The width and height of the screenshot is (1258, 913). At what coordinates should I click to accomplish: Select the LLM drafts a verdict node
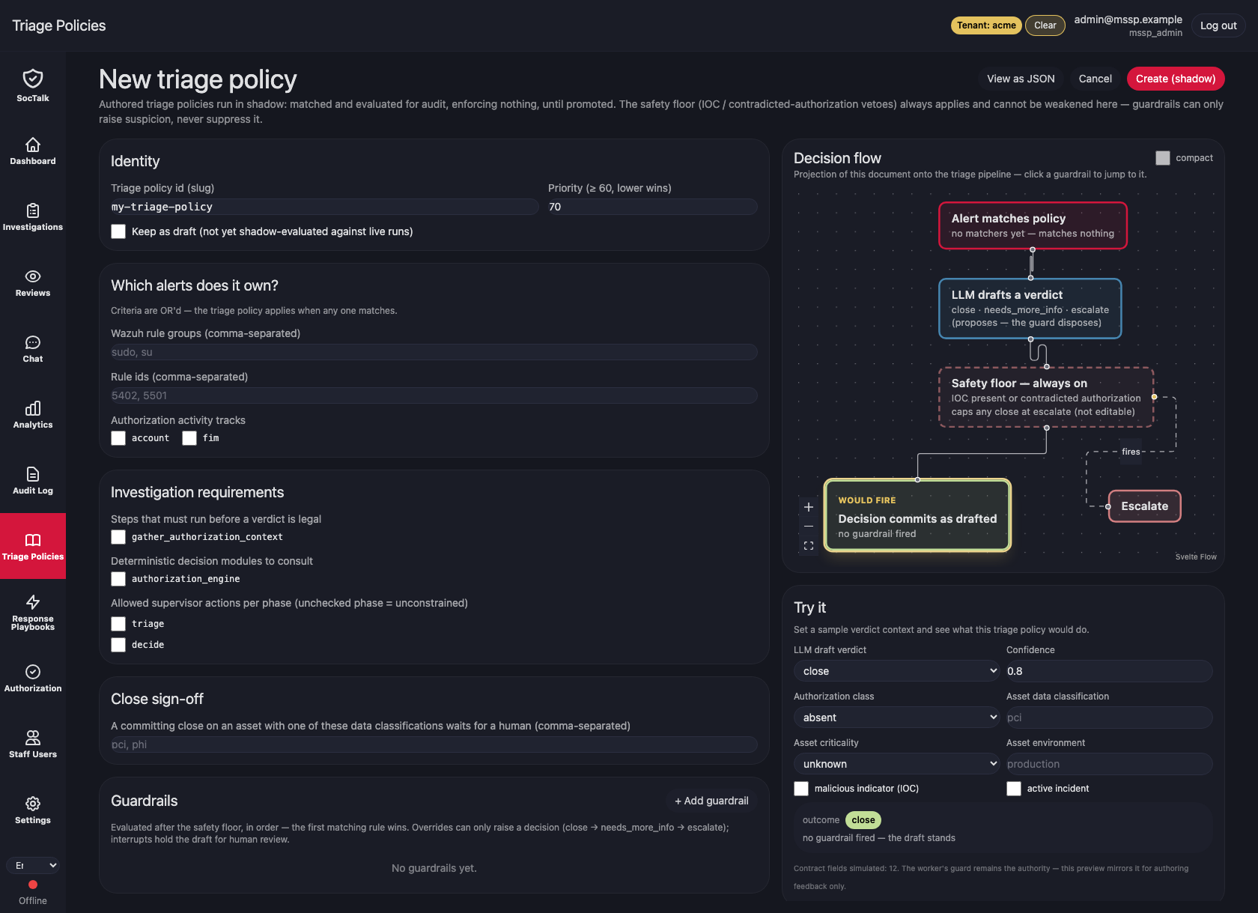point(1030,309)
